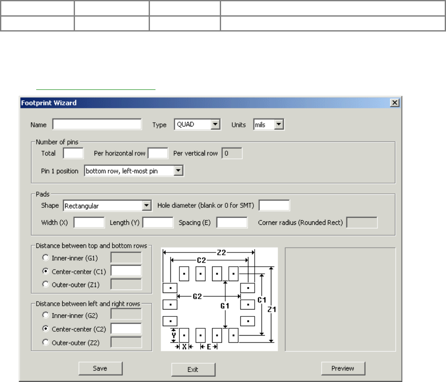Screen dimensions: 446x382
Task: Select Inner-inner (G1) radio button
Action: (46, 258)
